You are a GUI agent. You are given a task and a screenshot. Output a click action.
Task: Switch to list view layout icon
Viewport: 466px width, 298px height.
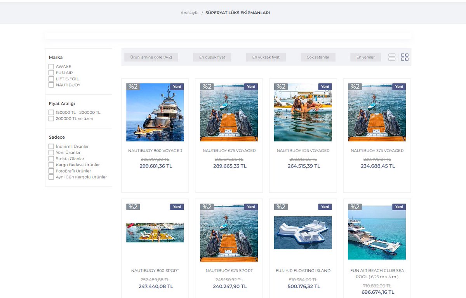[x=392, y=57]
